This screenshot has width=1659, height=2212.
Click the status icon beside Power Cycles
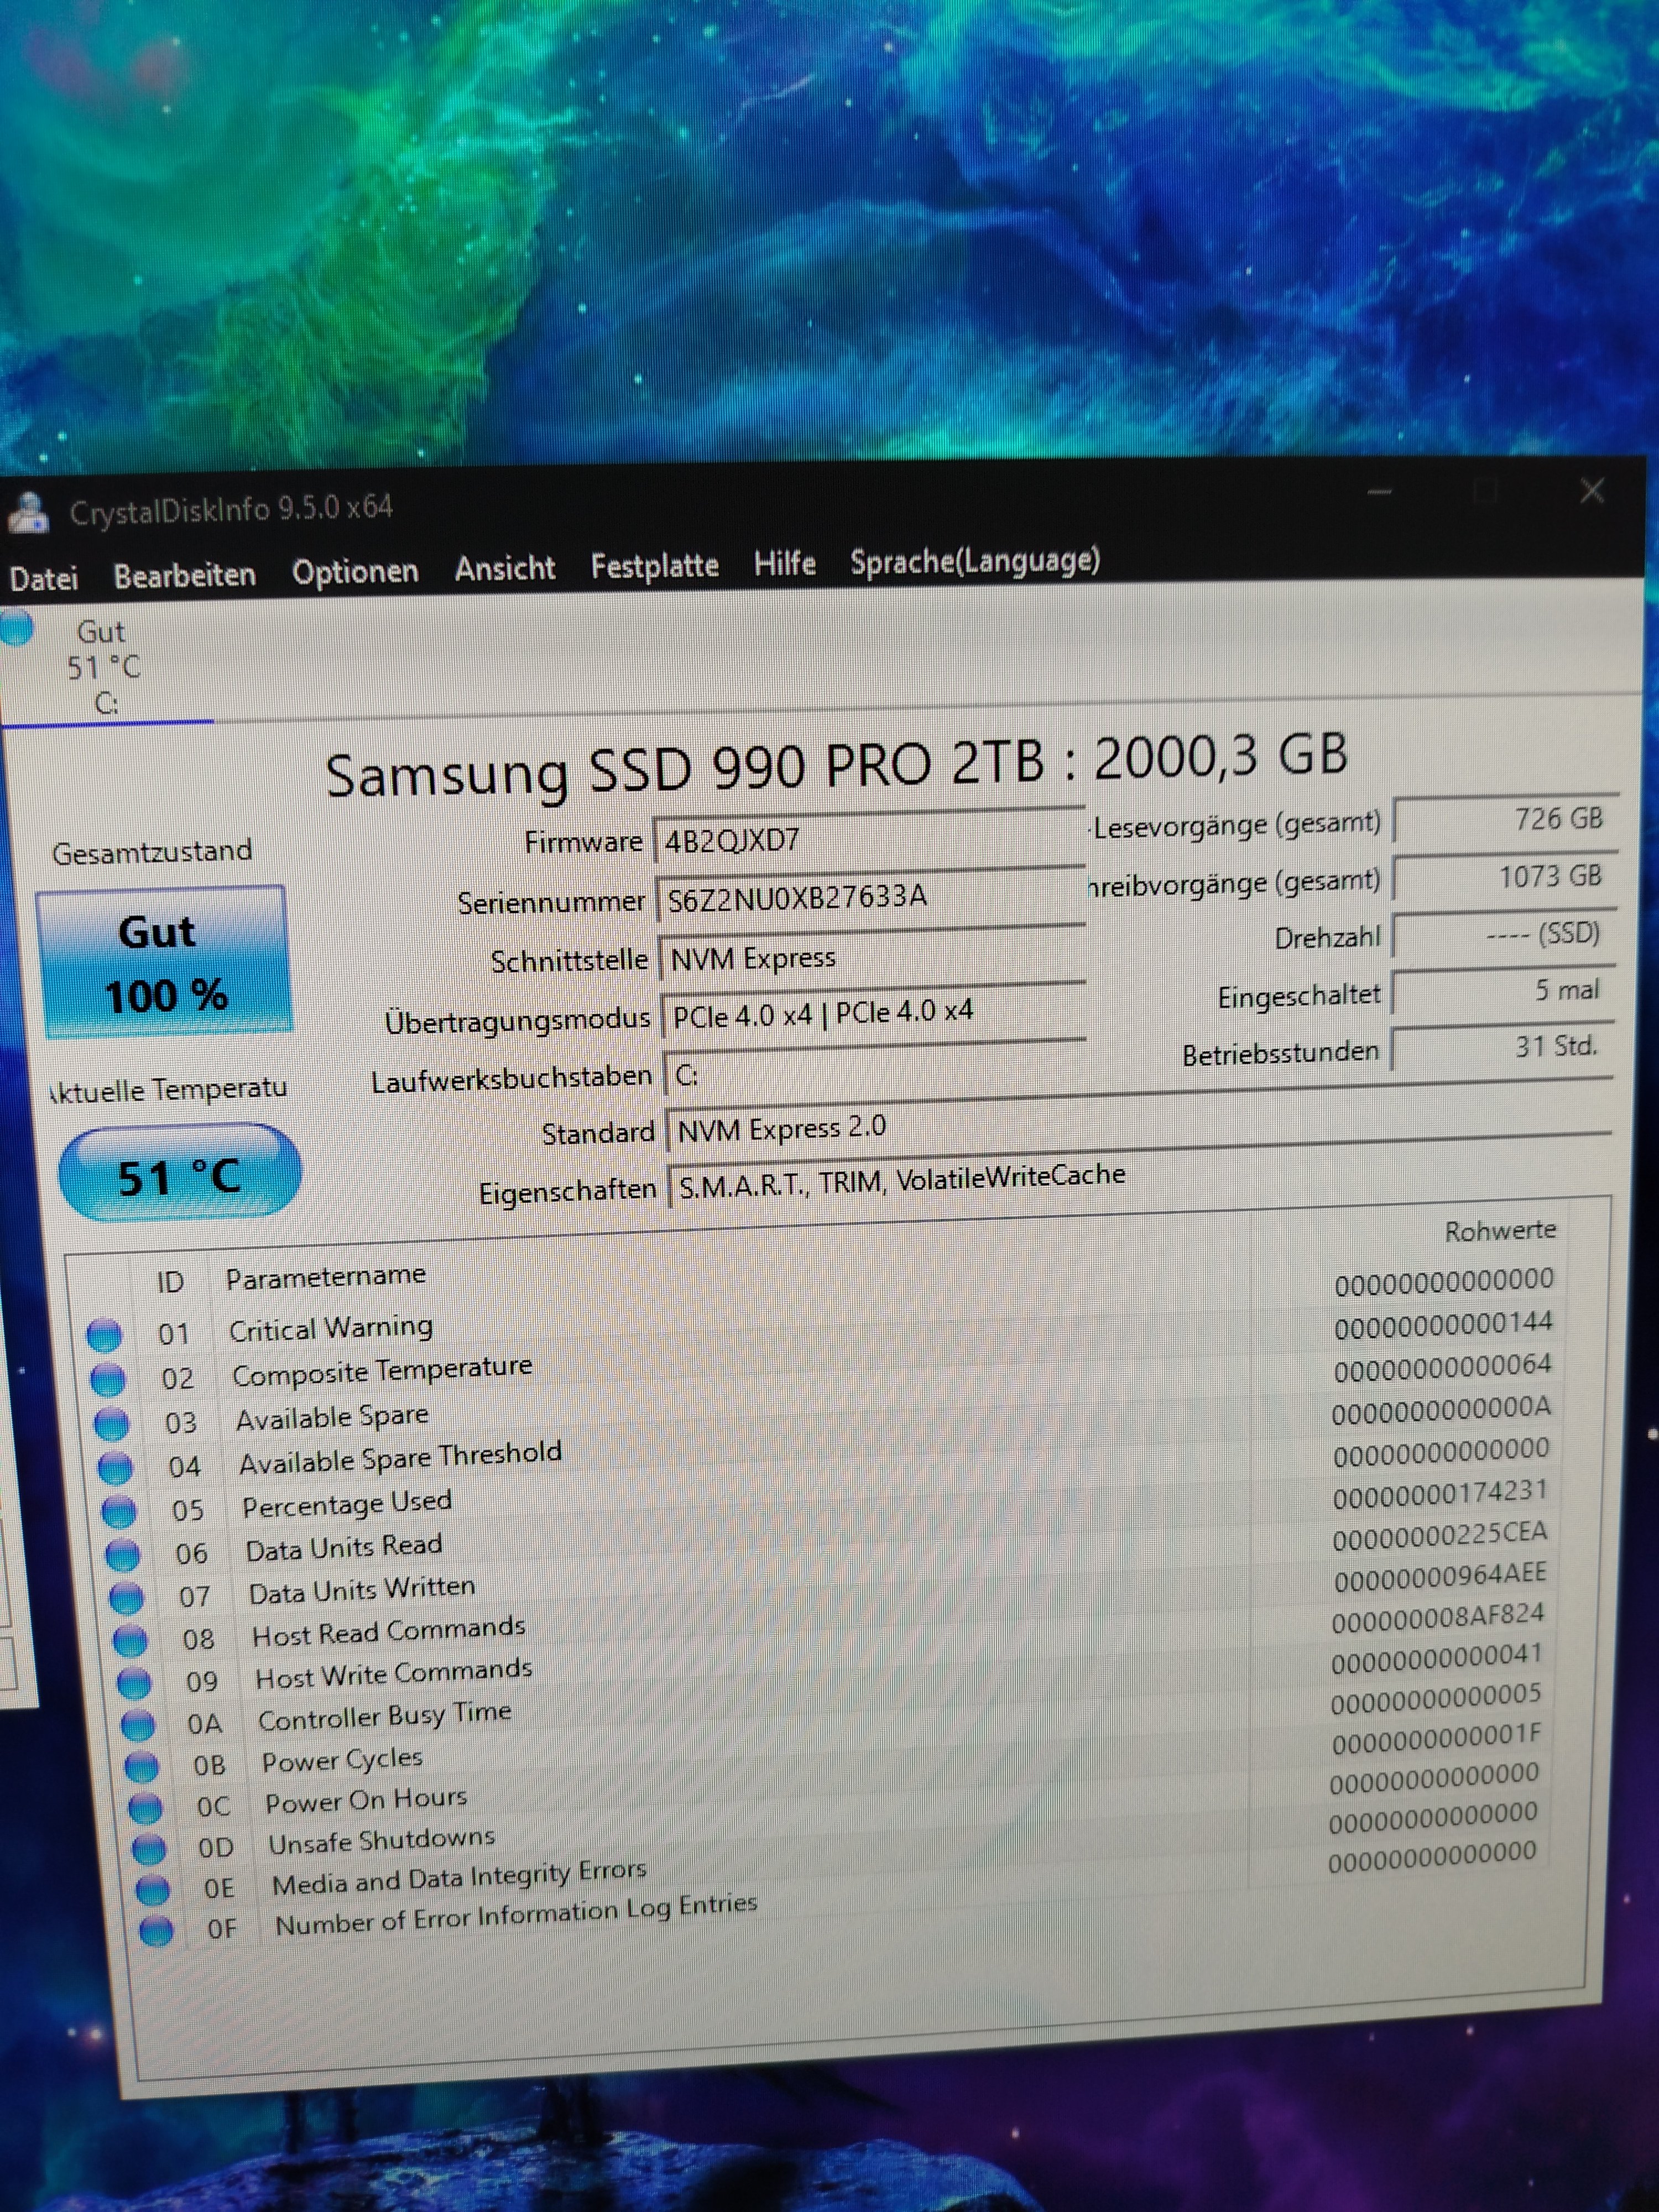point(141,1767)
